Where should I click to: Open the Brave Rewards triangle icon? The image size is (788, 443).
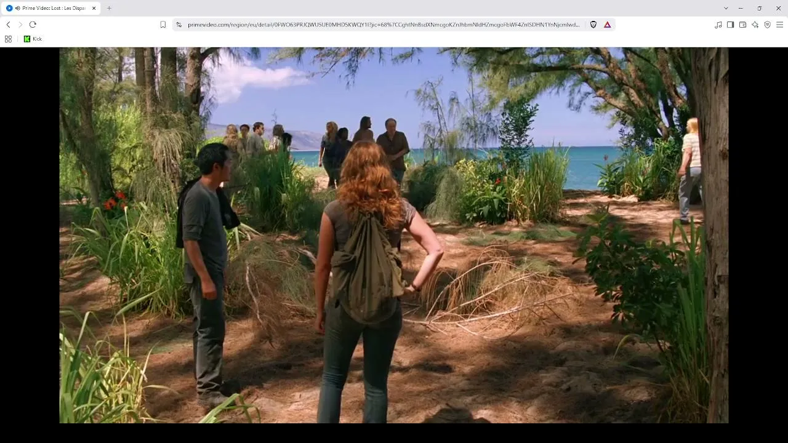click(608, 25)
